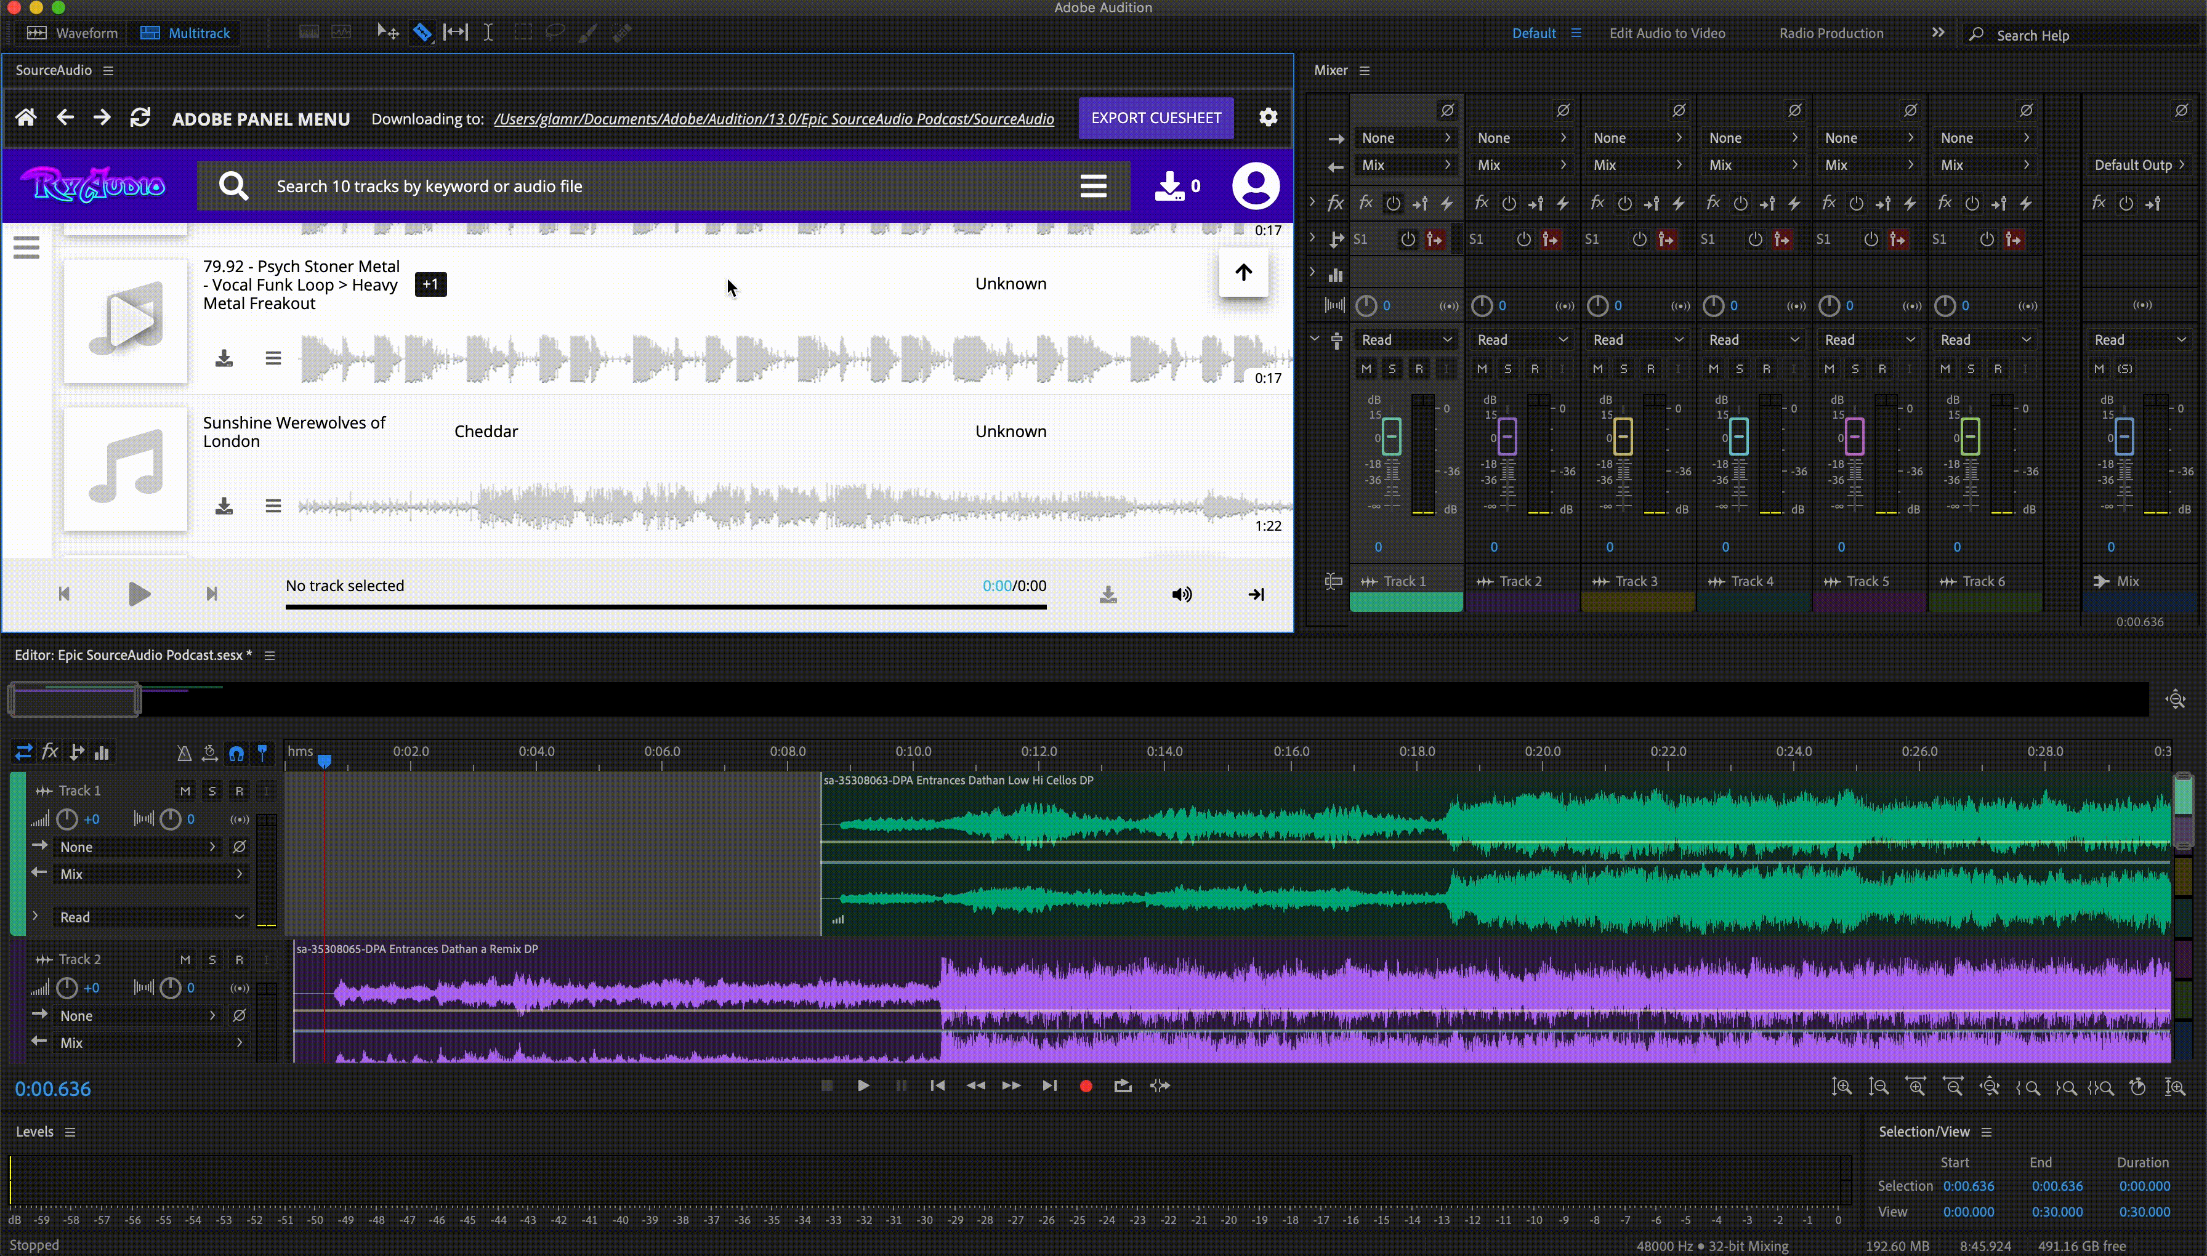Show effects view in editor toolbar
The width and height of the screenshot is (2207, 1256).
click(50, 752)
